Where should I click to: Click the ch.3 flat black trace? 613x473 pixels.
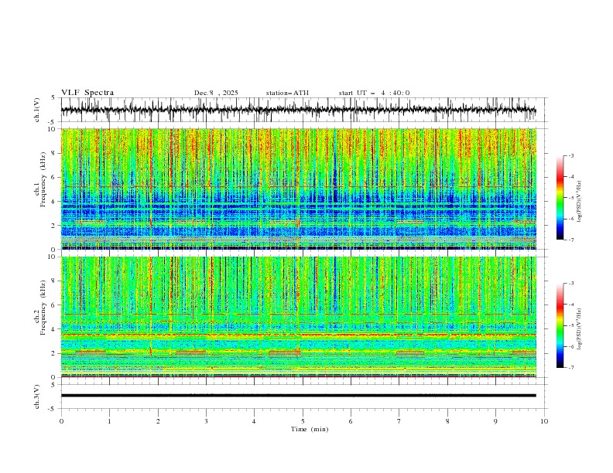[298, 396]
